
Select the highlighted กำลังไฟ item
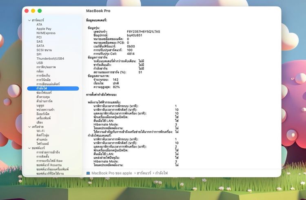tap(53, 89)
